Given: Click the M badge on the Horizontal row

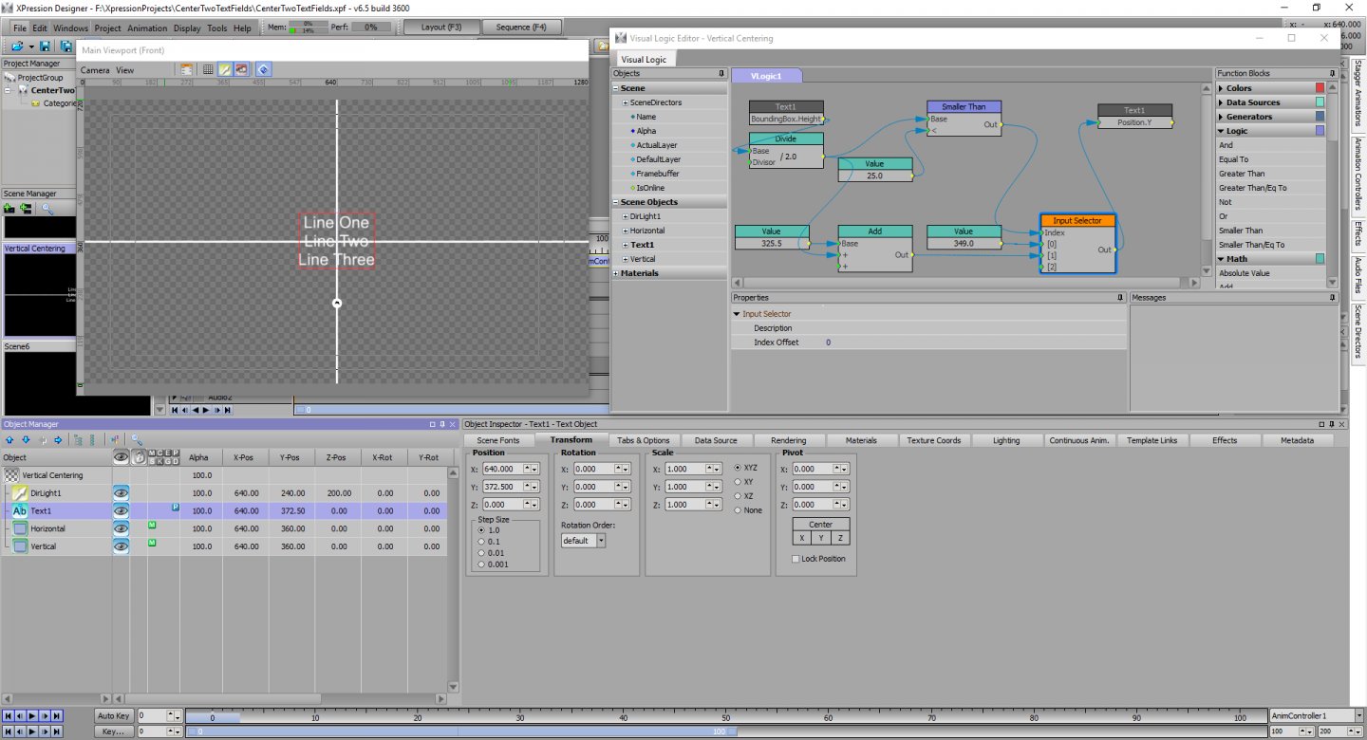Looking at the screenshot, I should (152, 525).
